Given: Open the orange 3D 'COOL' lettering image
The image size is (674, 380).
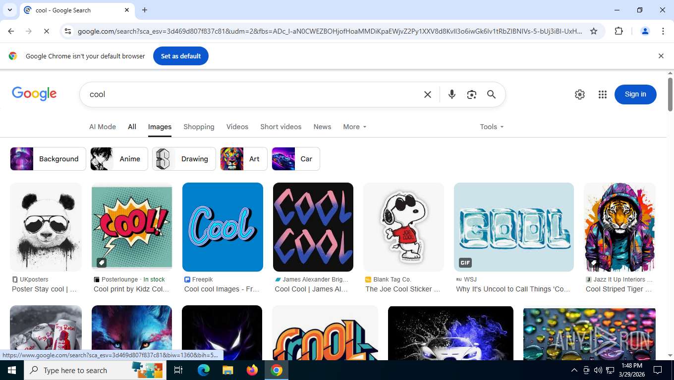Looking at the screenshot, I should pyautogui.click(x=325, y=332).
